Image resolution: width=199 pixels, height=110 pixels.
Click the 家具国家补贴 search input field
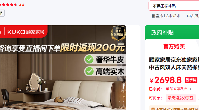pyautogui.click(x=174, y=6)
